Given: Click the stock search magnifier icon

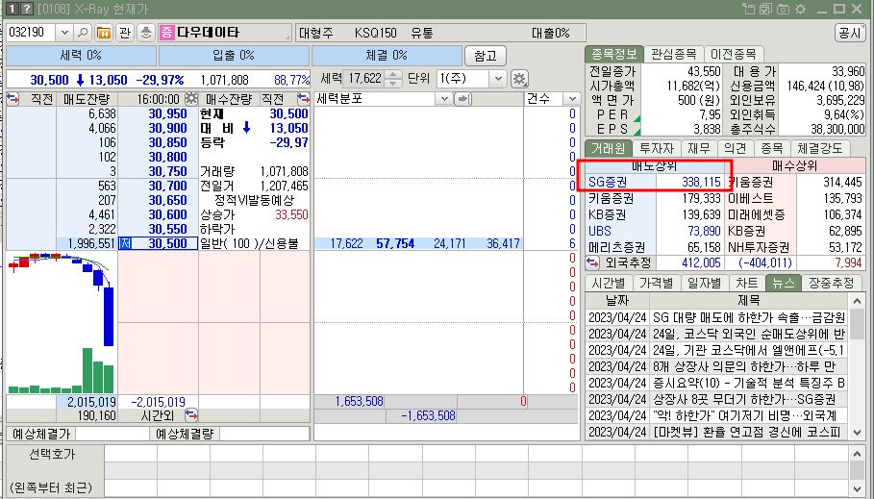Looking at the screenshot, I should coord(83,33).
